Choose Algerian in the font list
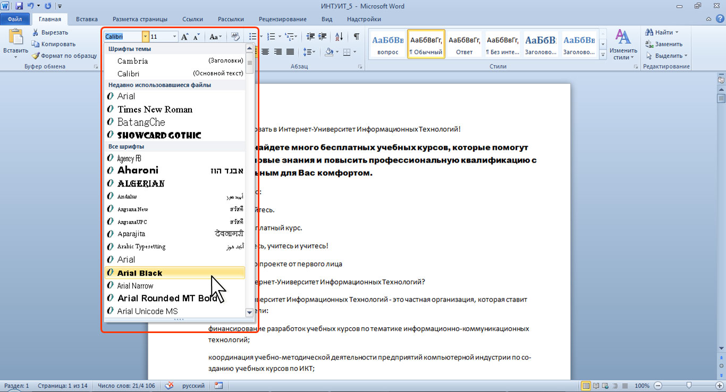Image resolution: width=726 pixels, height=392 pixels. pyautogui.click(x=175, y=183)
